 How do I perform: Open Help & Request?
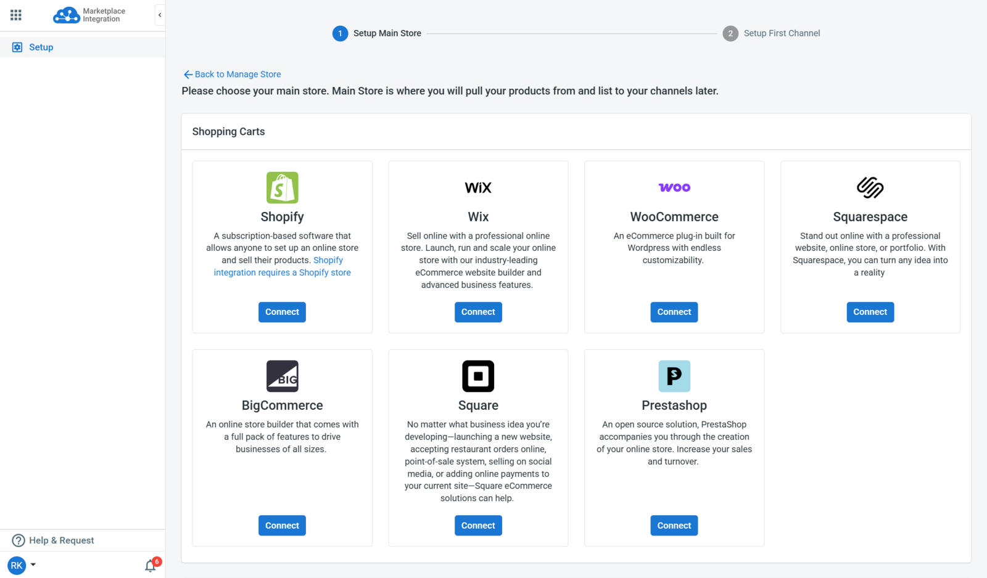coord(83,540)
